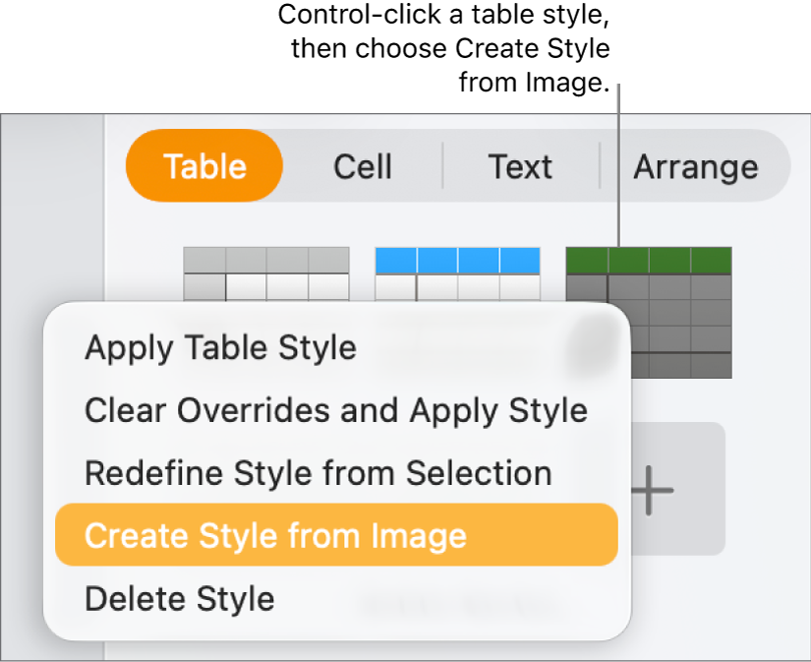Switch to the Cell tab
The image size is (811, 662).
363,166
